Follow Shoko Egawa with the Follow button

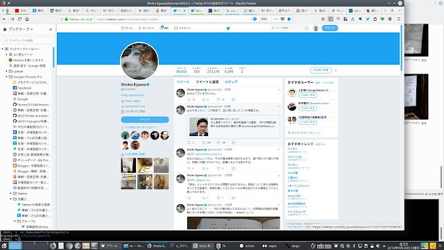[321, 70]
